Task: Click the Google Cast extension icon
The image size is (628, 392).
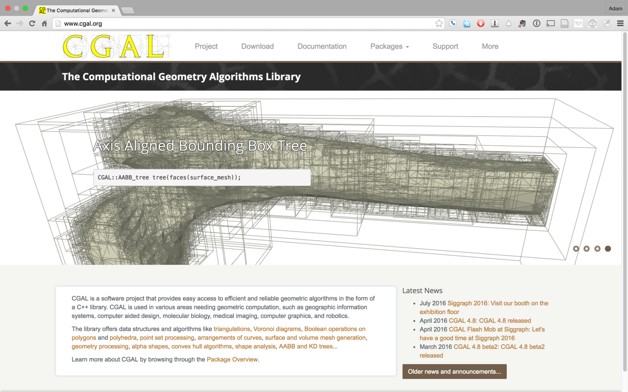Action: 550,24
